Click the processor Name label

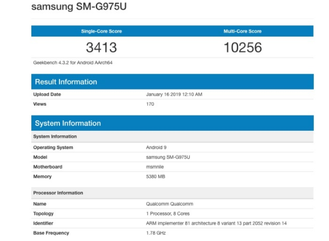[40, 204]
